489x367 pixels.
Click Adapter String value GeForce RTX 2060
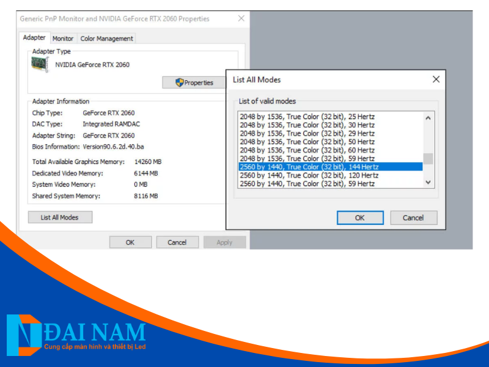pos(109,136)
